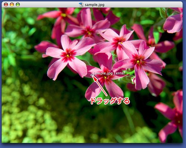Close the sample.jpg window

(6, 4)
